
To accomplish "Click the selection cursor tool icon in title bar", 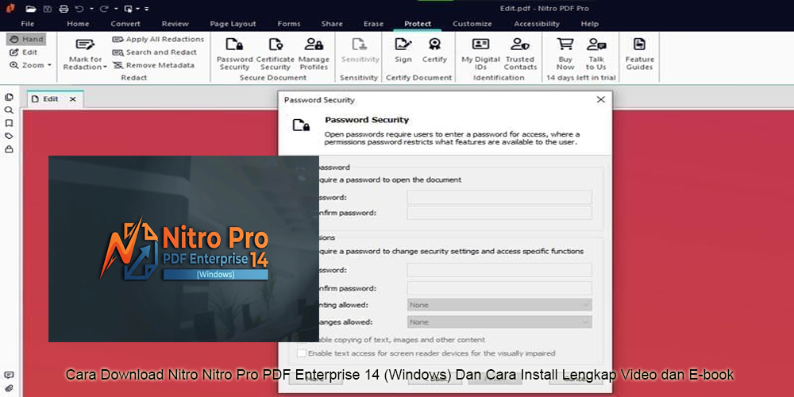I will click(x=129, y=9).
